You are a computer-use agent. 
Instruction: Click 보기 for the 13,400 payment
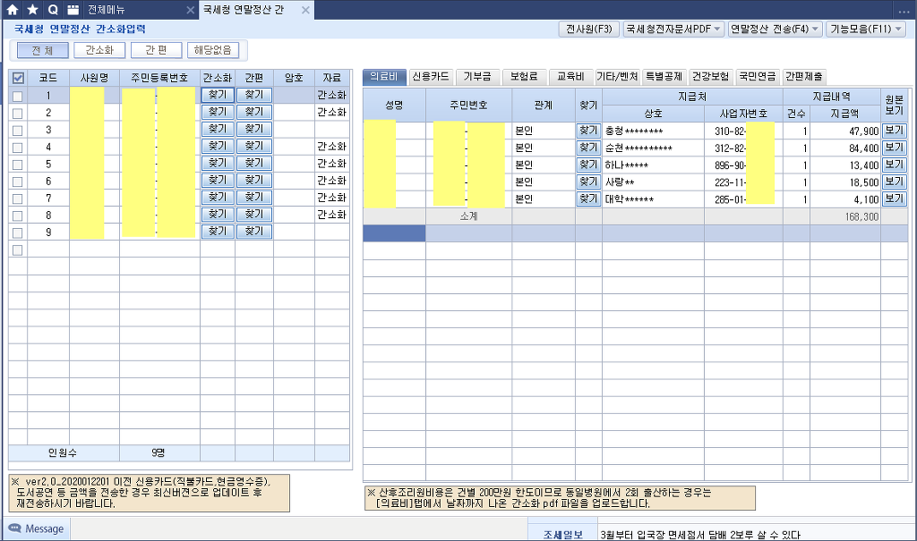point(895,165)
